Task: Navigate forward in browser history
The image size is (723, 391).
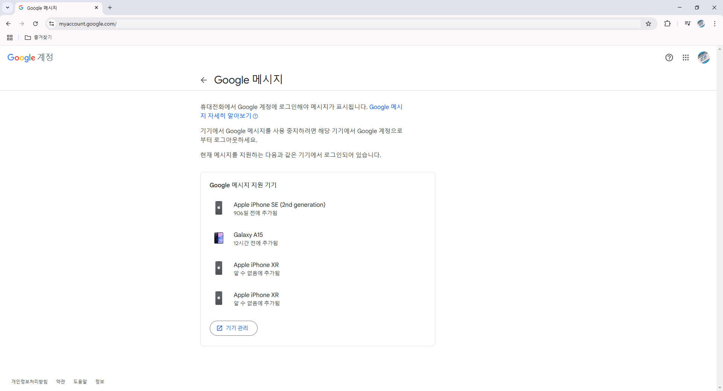Action: pos(22,24)
